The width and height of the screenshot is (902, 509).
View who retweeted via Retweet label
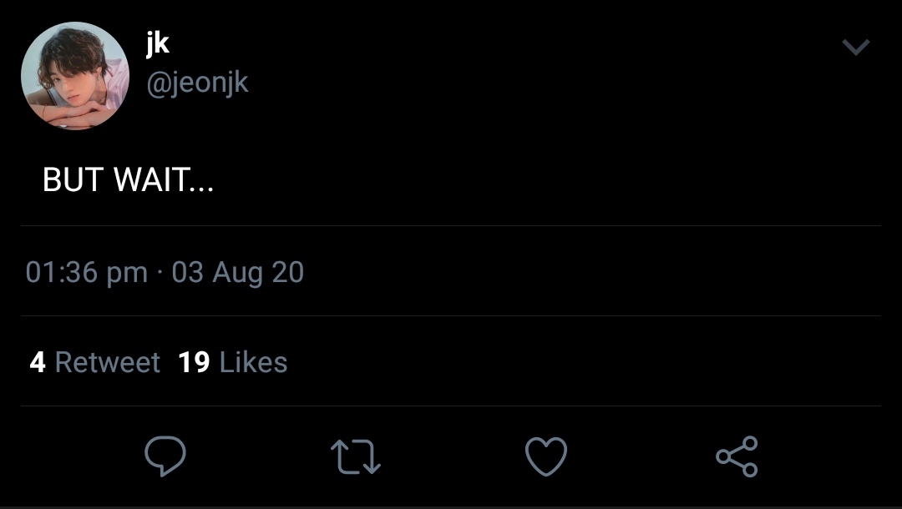pos(107,363)
